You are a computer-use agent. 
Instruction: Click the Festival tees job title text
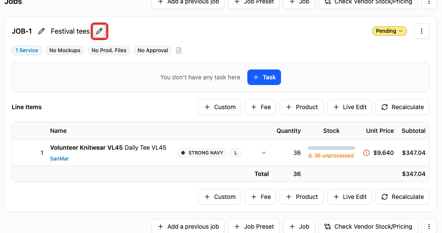coord(70,31)
